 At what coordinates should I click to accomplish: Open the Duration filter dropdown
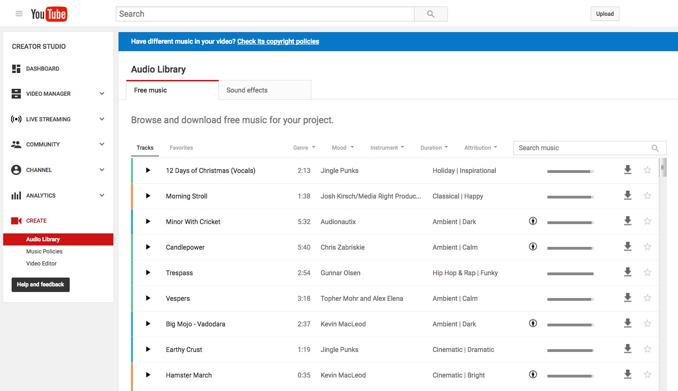(x=434, y=148)
